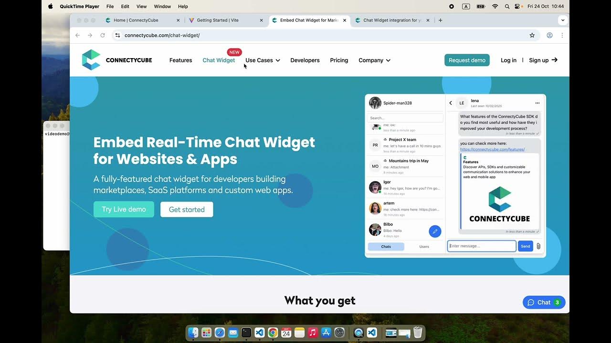611x343 pixels.
Task: Click the Enter message input field
Action: coord(481,246)
